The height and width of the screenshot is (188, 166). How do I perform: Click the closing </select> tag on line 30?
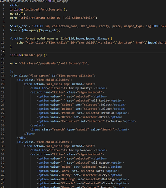38,125
